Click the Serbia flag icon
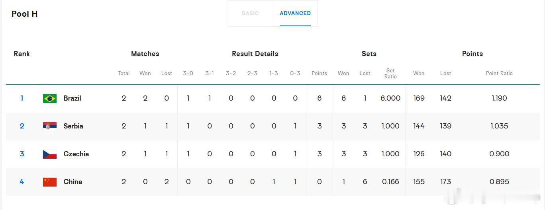Image resolution: width=545 pixels, height=210 pixels. [x=50, y=126]
